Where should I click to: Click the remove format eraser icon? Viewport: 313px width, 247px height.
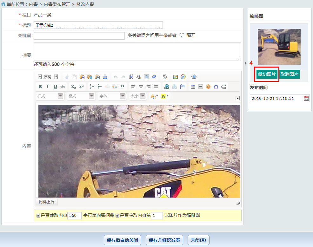154,77
